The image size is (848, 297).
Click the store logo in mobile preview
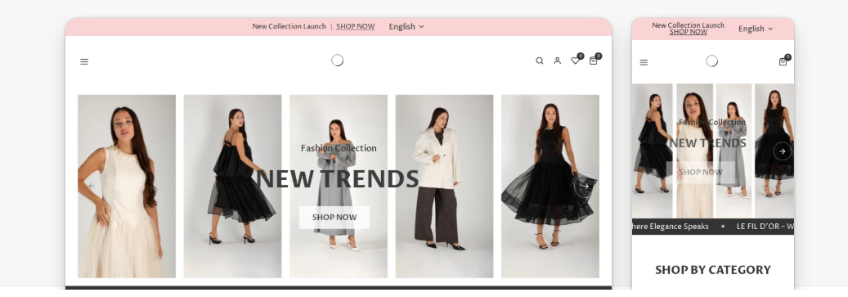(712, 61)
